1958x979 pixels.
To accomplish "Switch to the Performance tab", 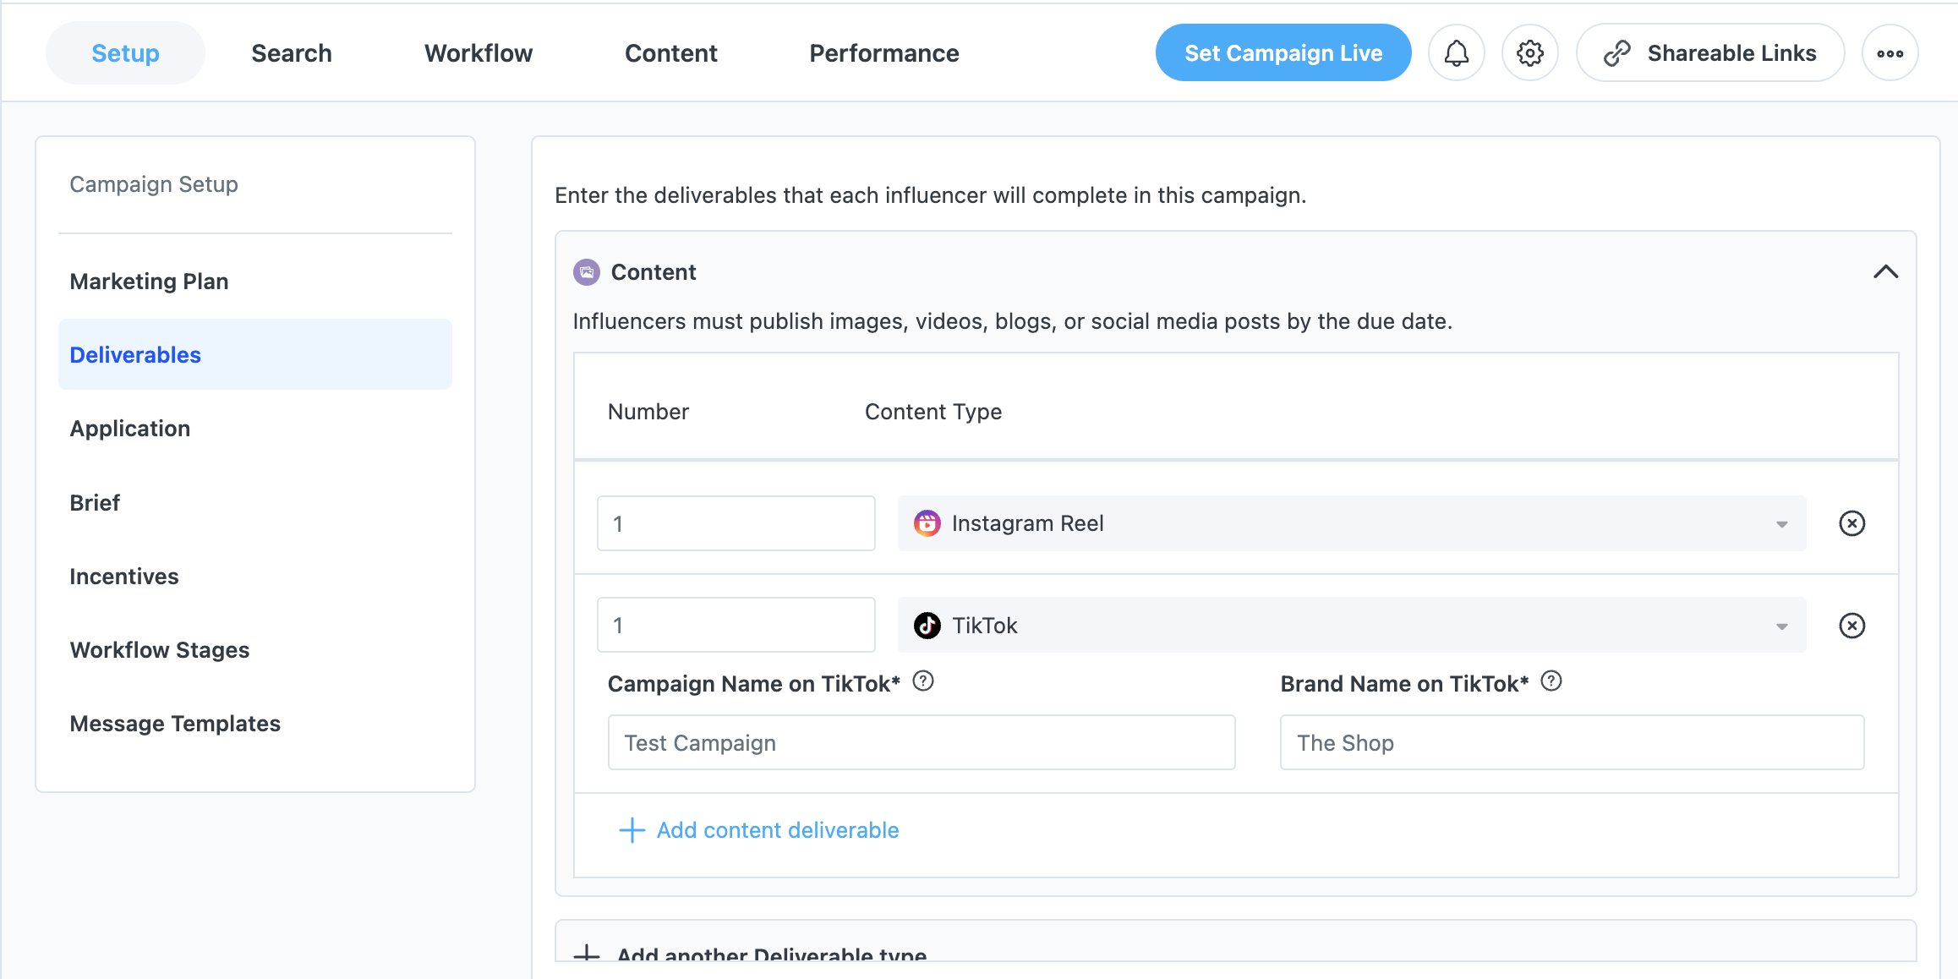I will click(883, 53).
